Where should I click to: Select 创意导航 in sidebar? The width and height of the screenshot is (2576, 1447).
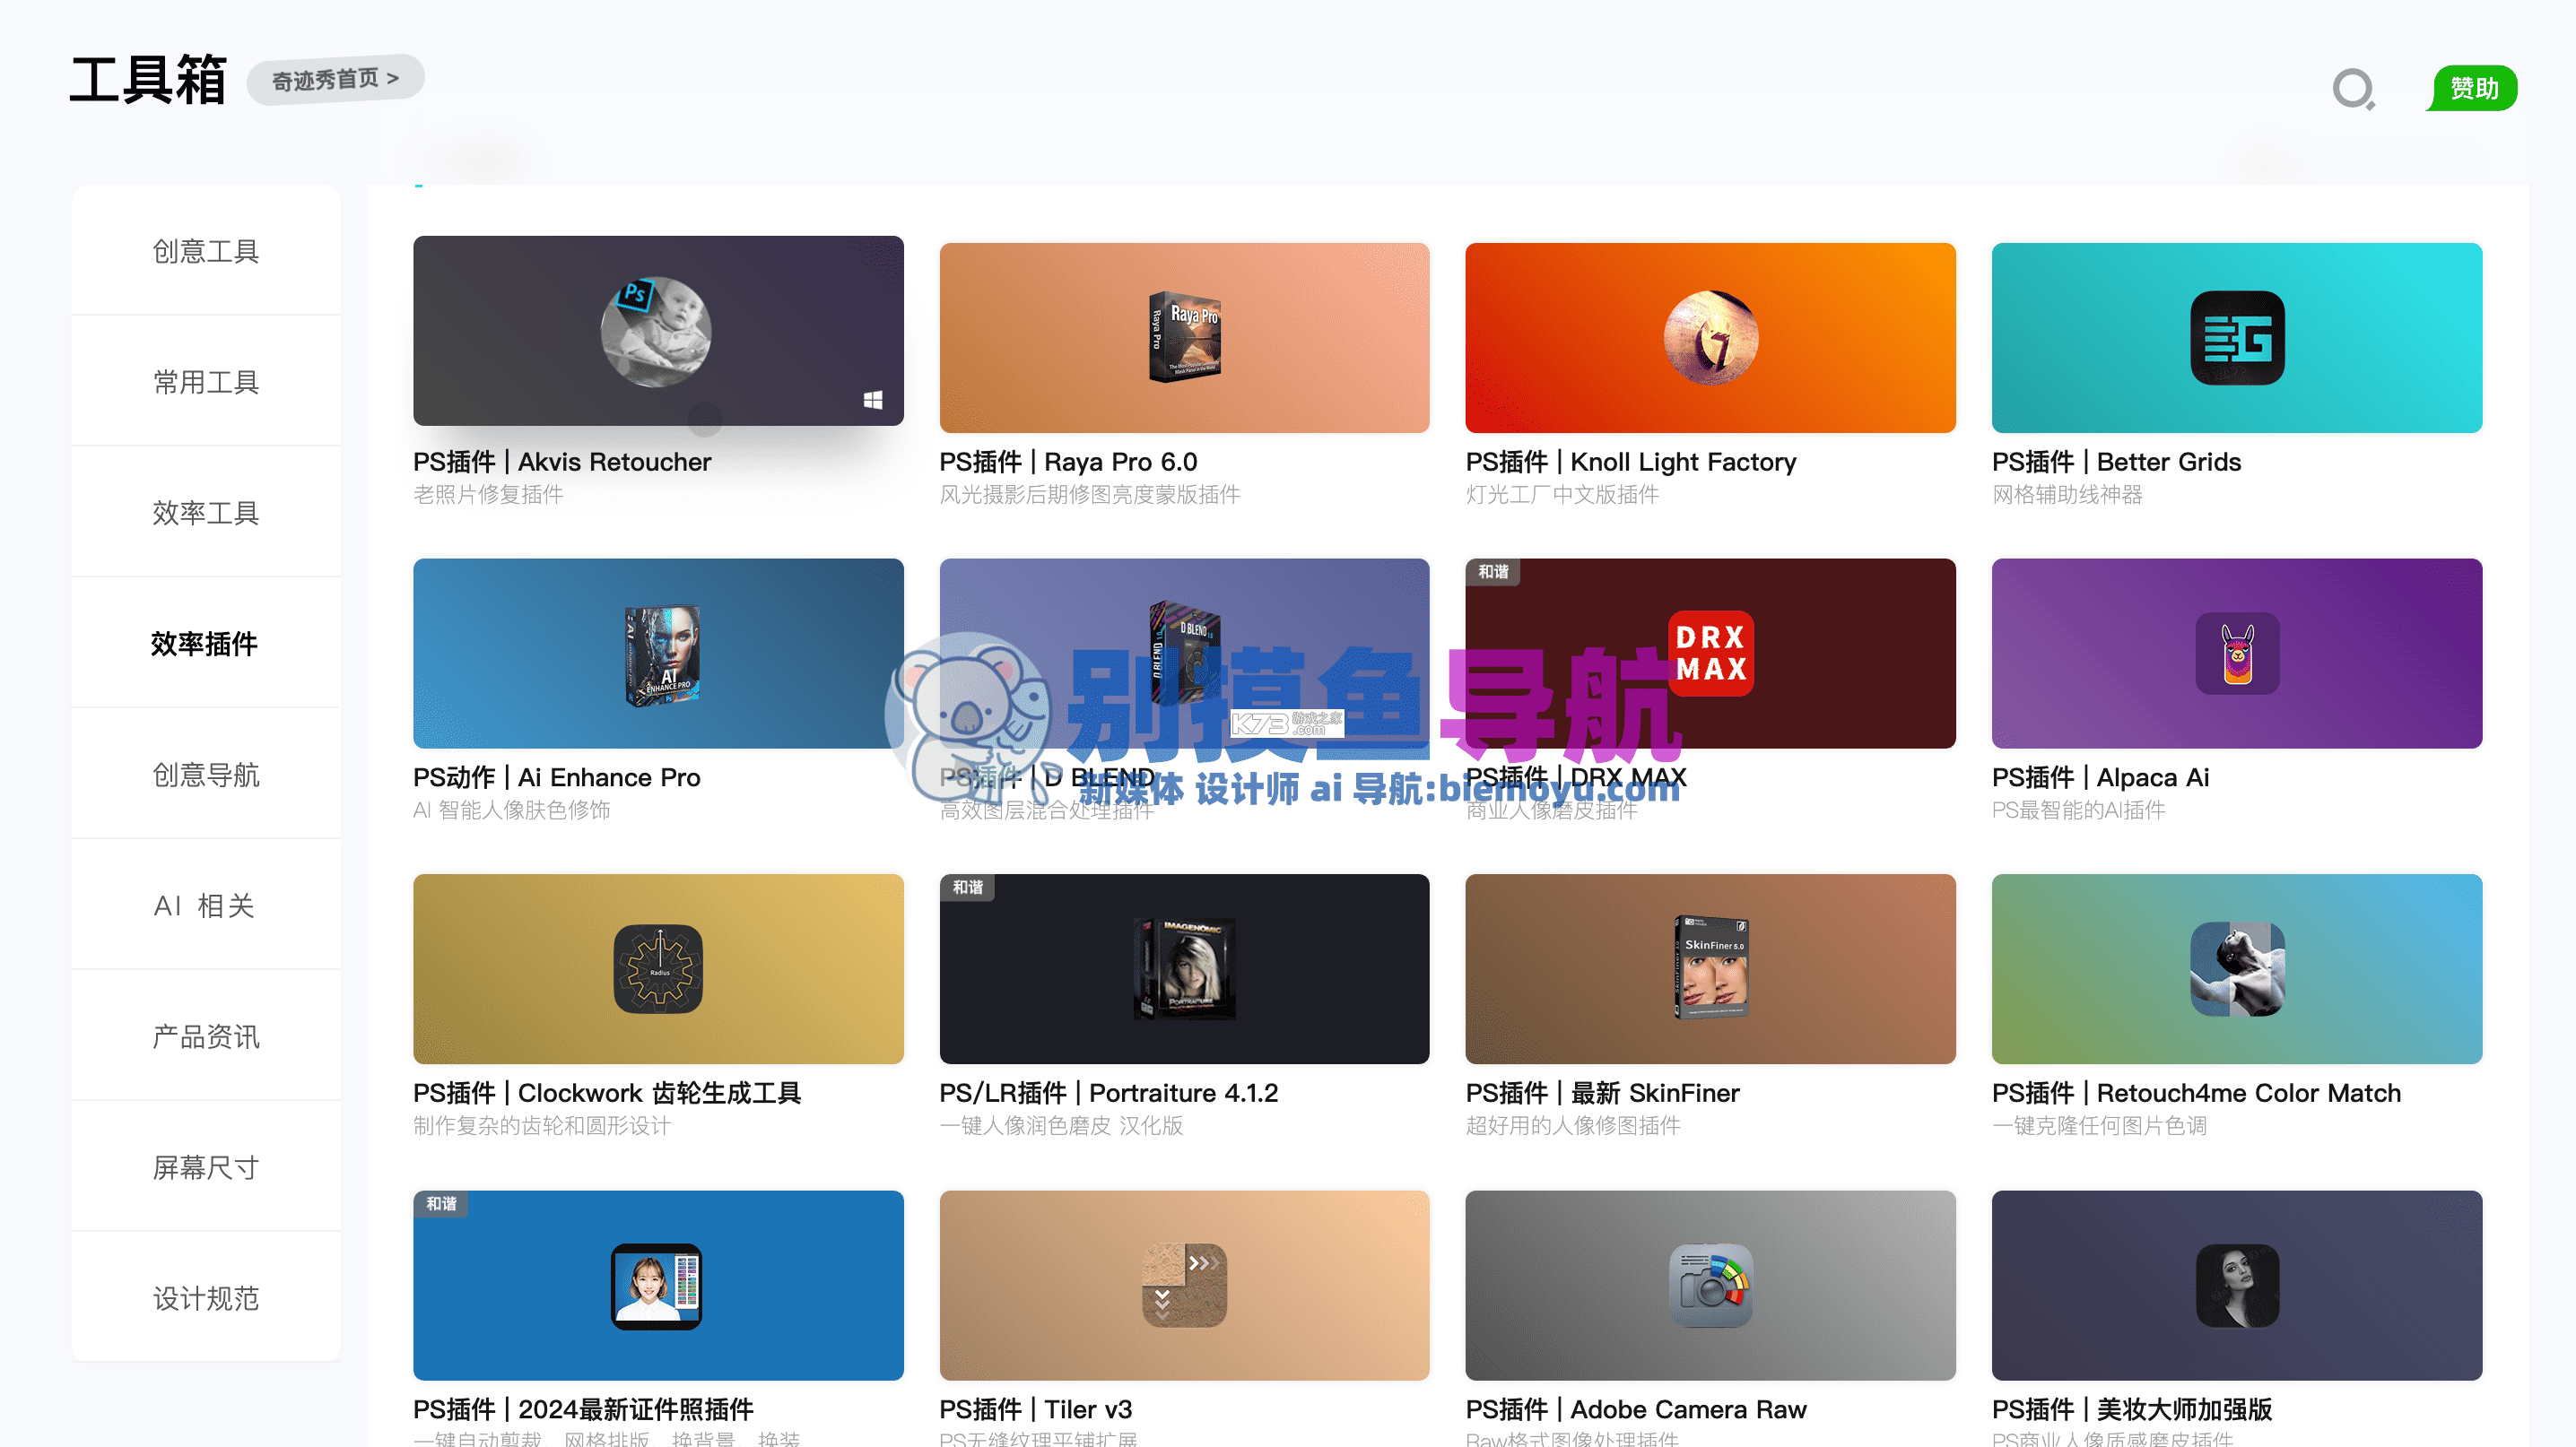(x=206, y=775)
